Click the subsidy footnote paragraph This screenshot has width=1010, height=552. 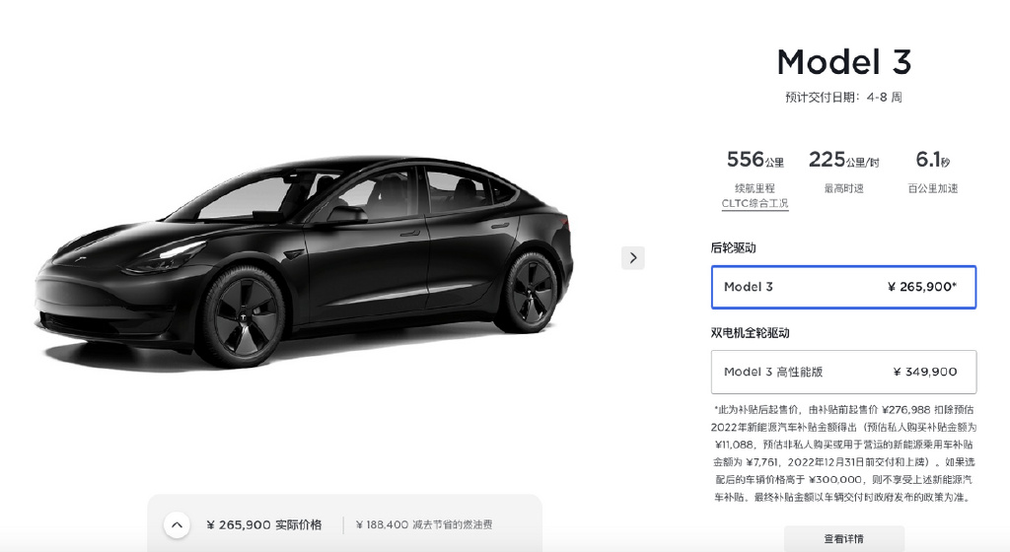(x=844, y=452)
